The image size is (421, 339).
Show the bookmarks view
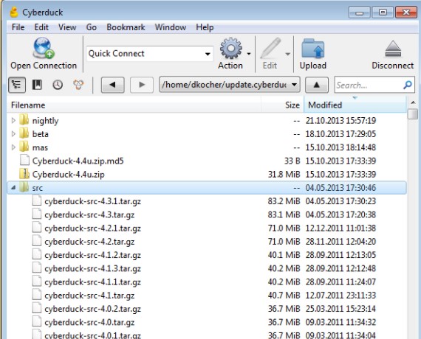pos(37,85)
